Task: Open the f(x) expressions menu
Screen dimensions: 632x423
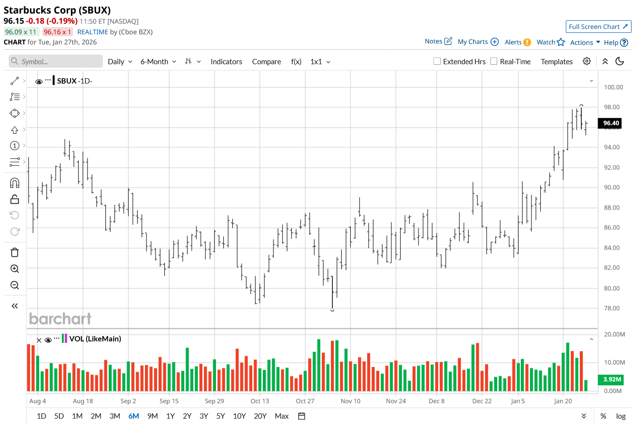Action: [x=296, y=62]
